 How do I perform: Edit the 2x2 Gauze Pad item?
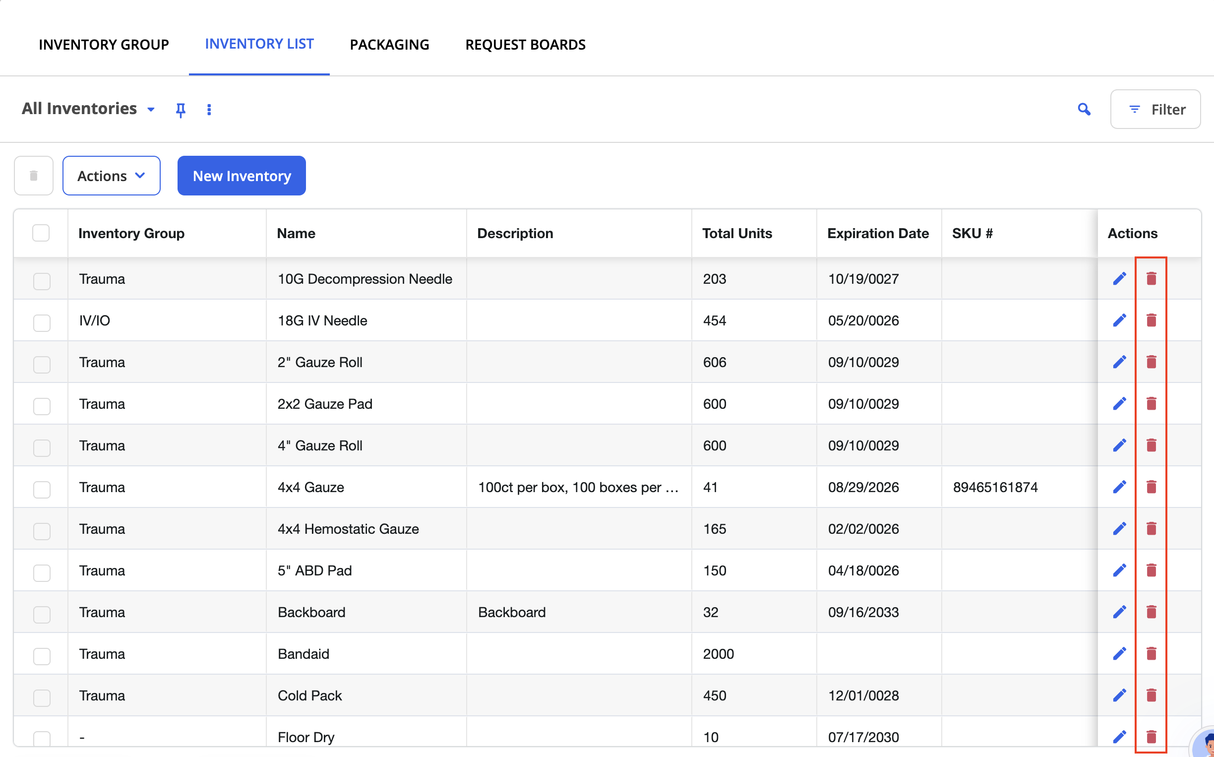click(x=1119, y=403)
